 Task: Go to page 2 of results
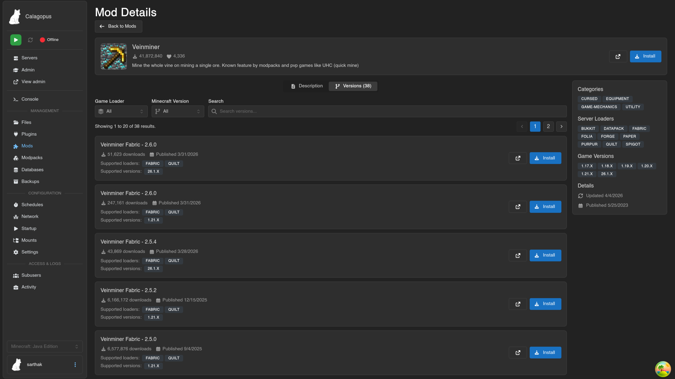[548, 126]
